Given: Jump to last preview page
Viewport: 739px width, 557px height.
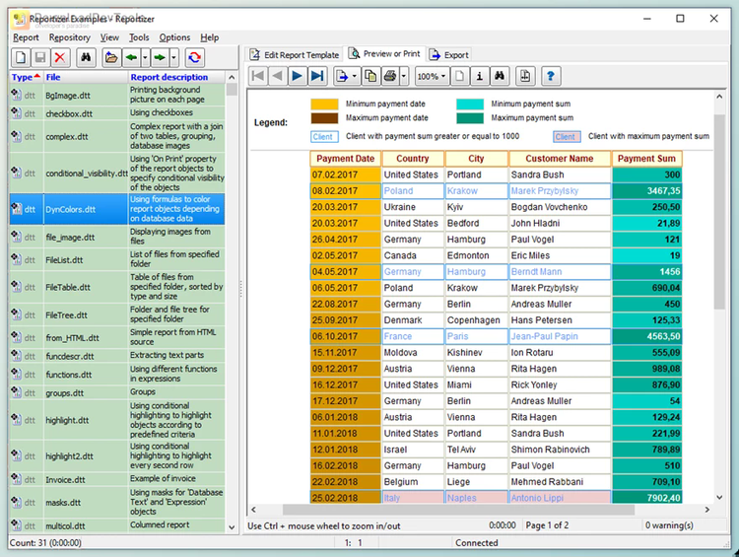Looking at the screenshot, I should (x=316, y=76).
